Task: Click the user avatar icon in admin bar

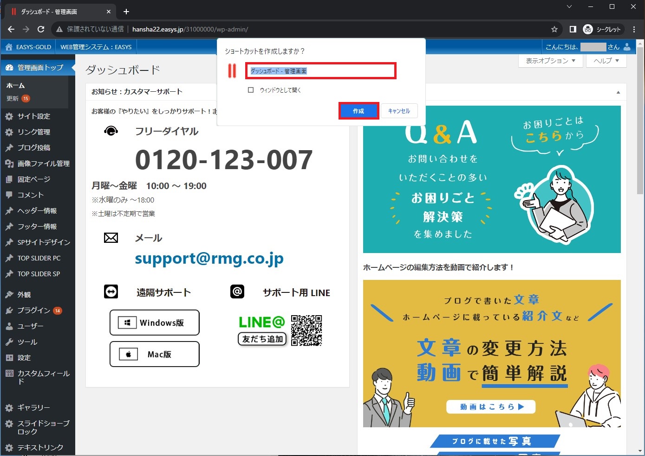Action: coord(627,47)
